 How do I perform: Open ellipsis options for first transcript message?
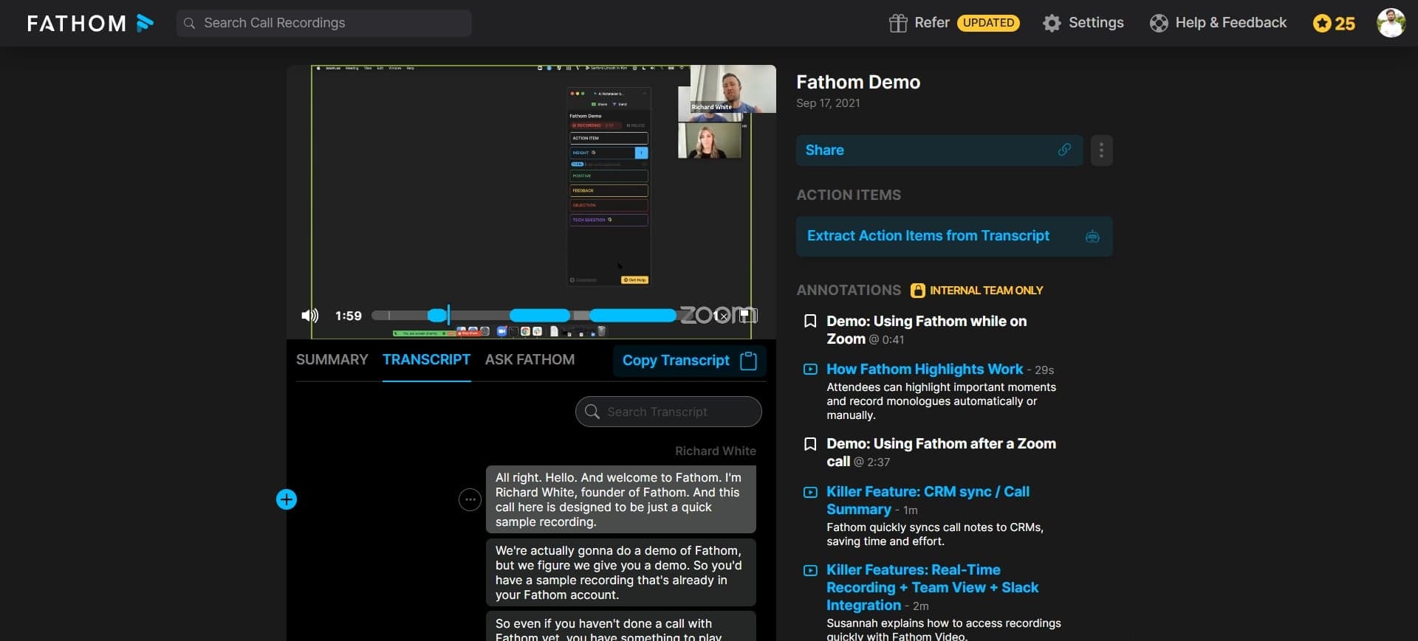470,499
